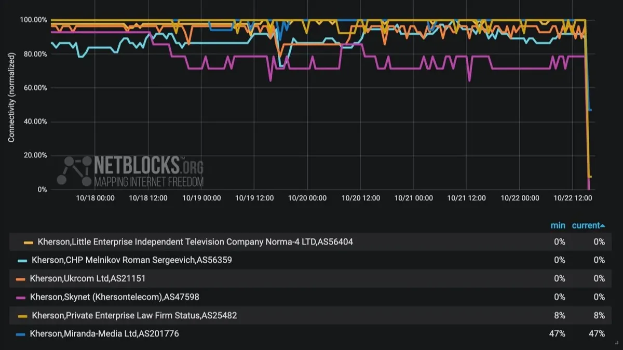Click the magenta swatch beside Skynet Khersontelecom
Screen dimensions: 623x350
(x=21, y=298)
